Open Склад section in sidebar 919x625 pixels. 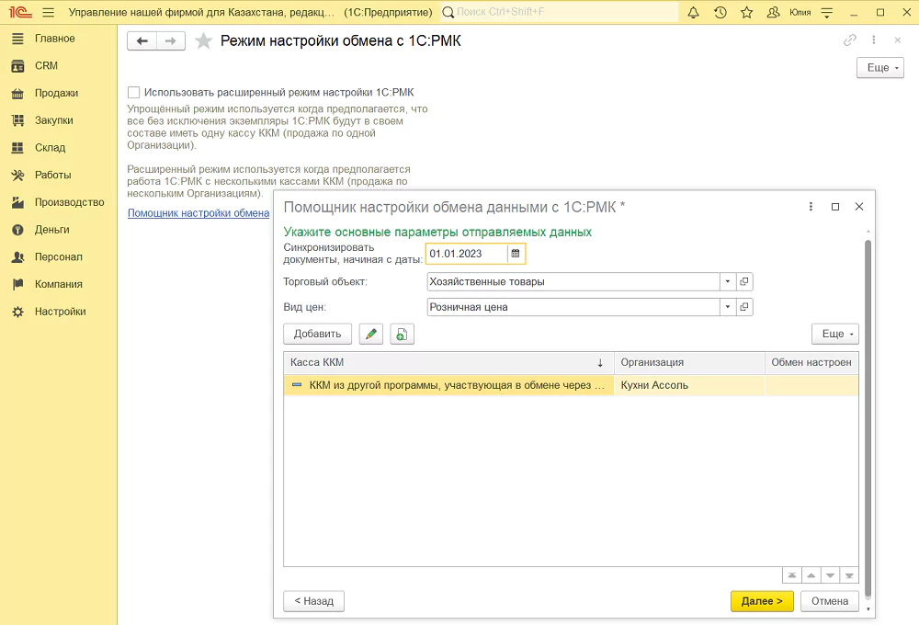coord(50,147)
